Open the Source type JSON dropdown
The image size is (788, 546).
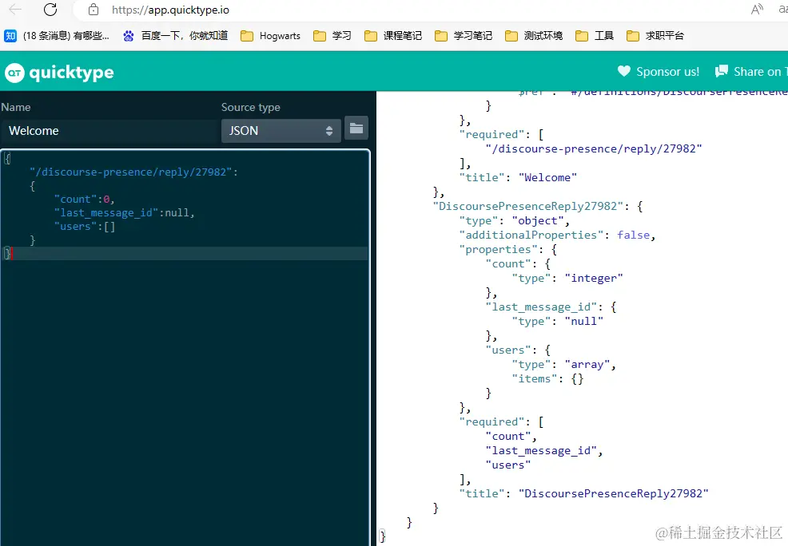pos(281,131)
